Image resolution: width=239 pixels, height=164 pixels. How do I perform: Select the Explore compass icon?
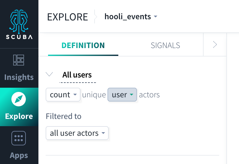19,99
